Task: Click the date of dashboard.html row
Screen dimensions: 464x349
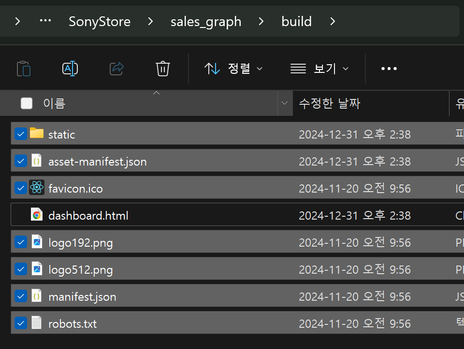Action: click(x=354, y=216)
